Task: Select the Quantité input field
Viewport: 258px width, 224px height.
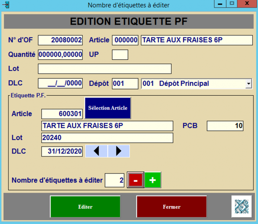Action: (60, 55)
